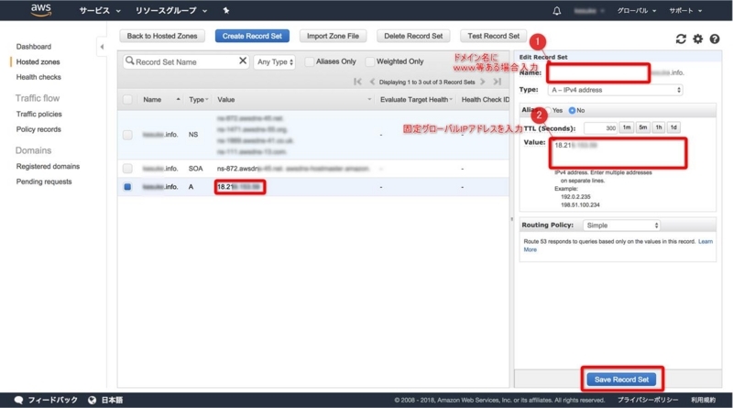
Task: Focus the record Name input field
Action: pos(598,73)
